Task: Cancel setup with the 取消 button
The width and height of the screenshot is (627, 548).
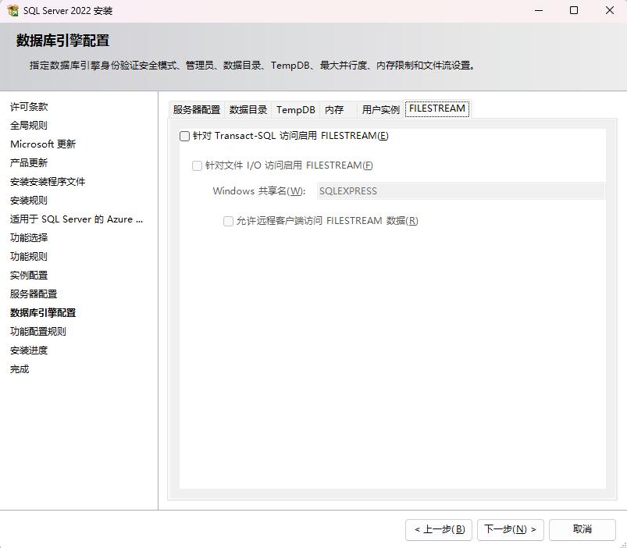Action: [582, 529]
